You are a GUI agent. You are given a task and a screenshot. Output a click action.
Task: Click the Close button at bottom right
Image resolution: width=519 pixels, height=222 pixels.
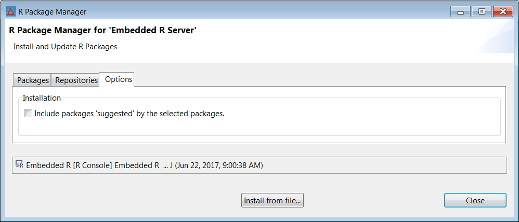pyautogui.click(x=475, y=201)
